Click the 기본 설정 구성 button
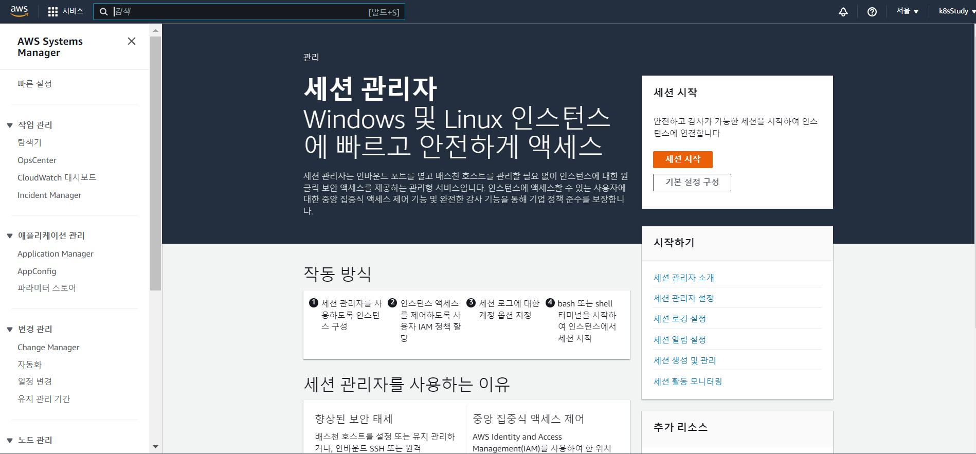The height and width of the screenshot is (454, 976). point(692,182)
